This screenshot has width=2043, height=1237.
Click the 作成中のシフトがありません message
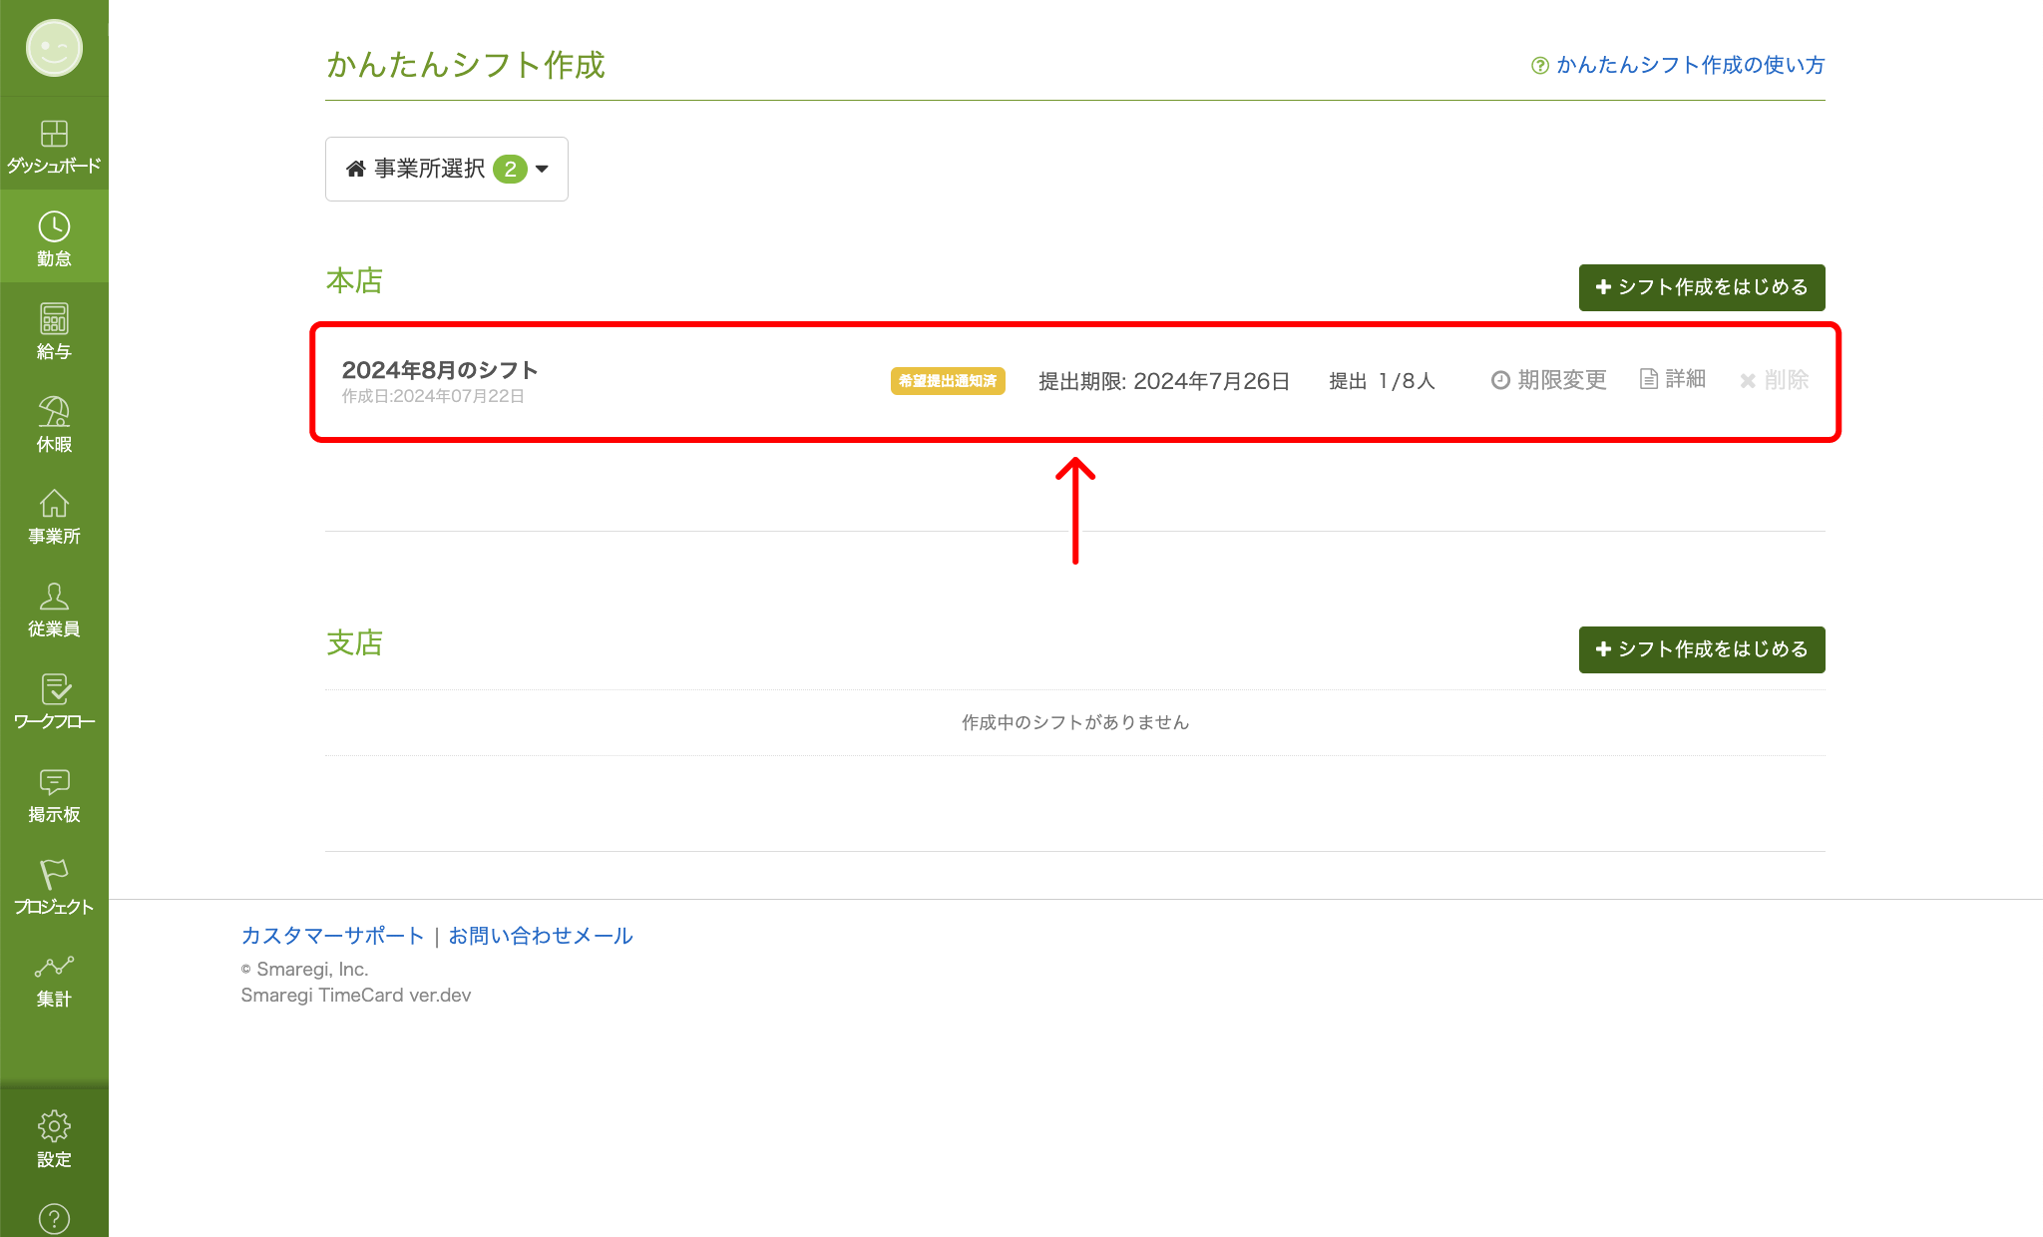pos(1075,722)
